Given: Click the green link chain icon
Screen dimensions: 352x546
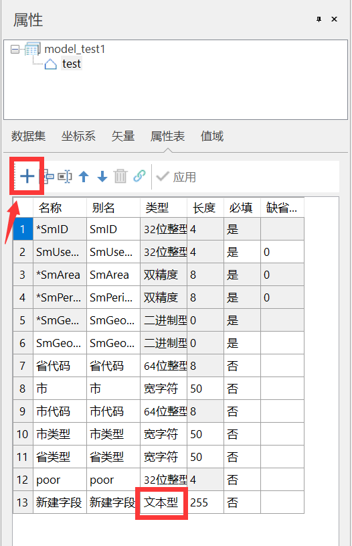Looking at the screenshot, I should 139,176.
